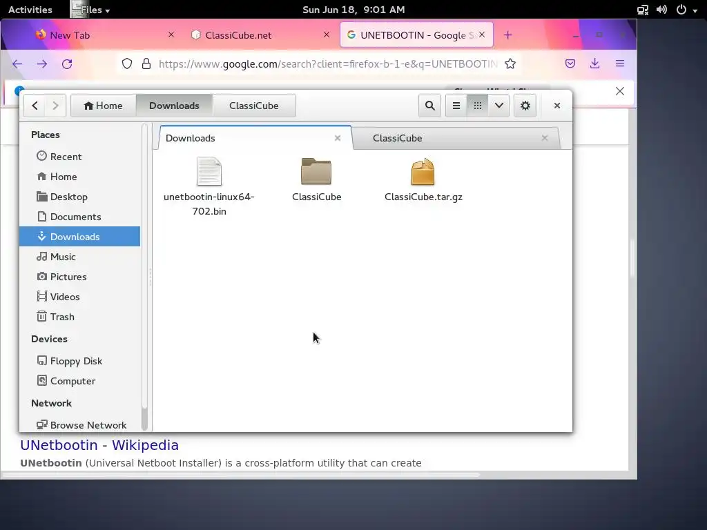Image resolution: width=707 pixels, height=530 pixels.
Task: Open Music in sidebar
Action: (x=80, y=257)
